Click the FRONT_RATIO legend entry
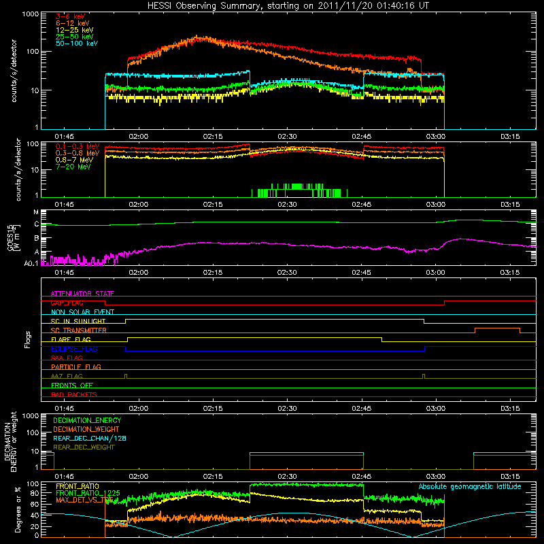Screen dimensions: 544x544 (x=78, y=486)
